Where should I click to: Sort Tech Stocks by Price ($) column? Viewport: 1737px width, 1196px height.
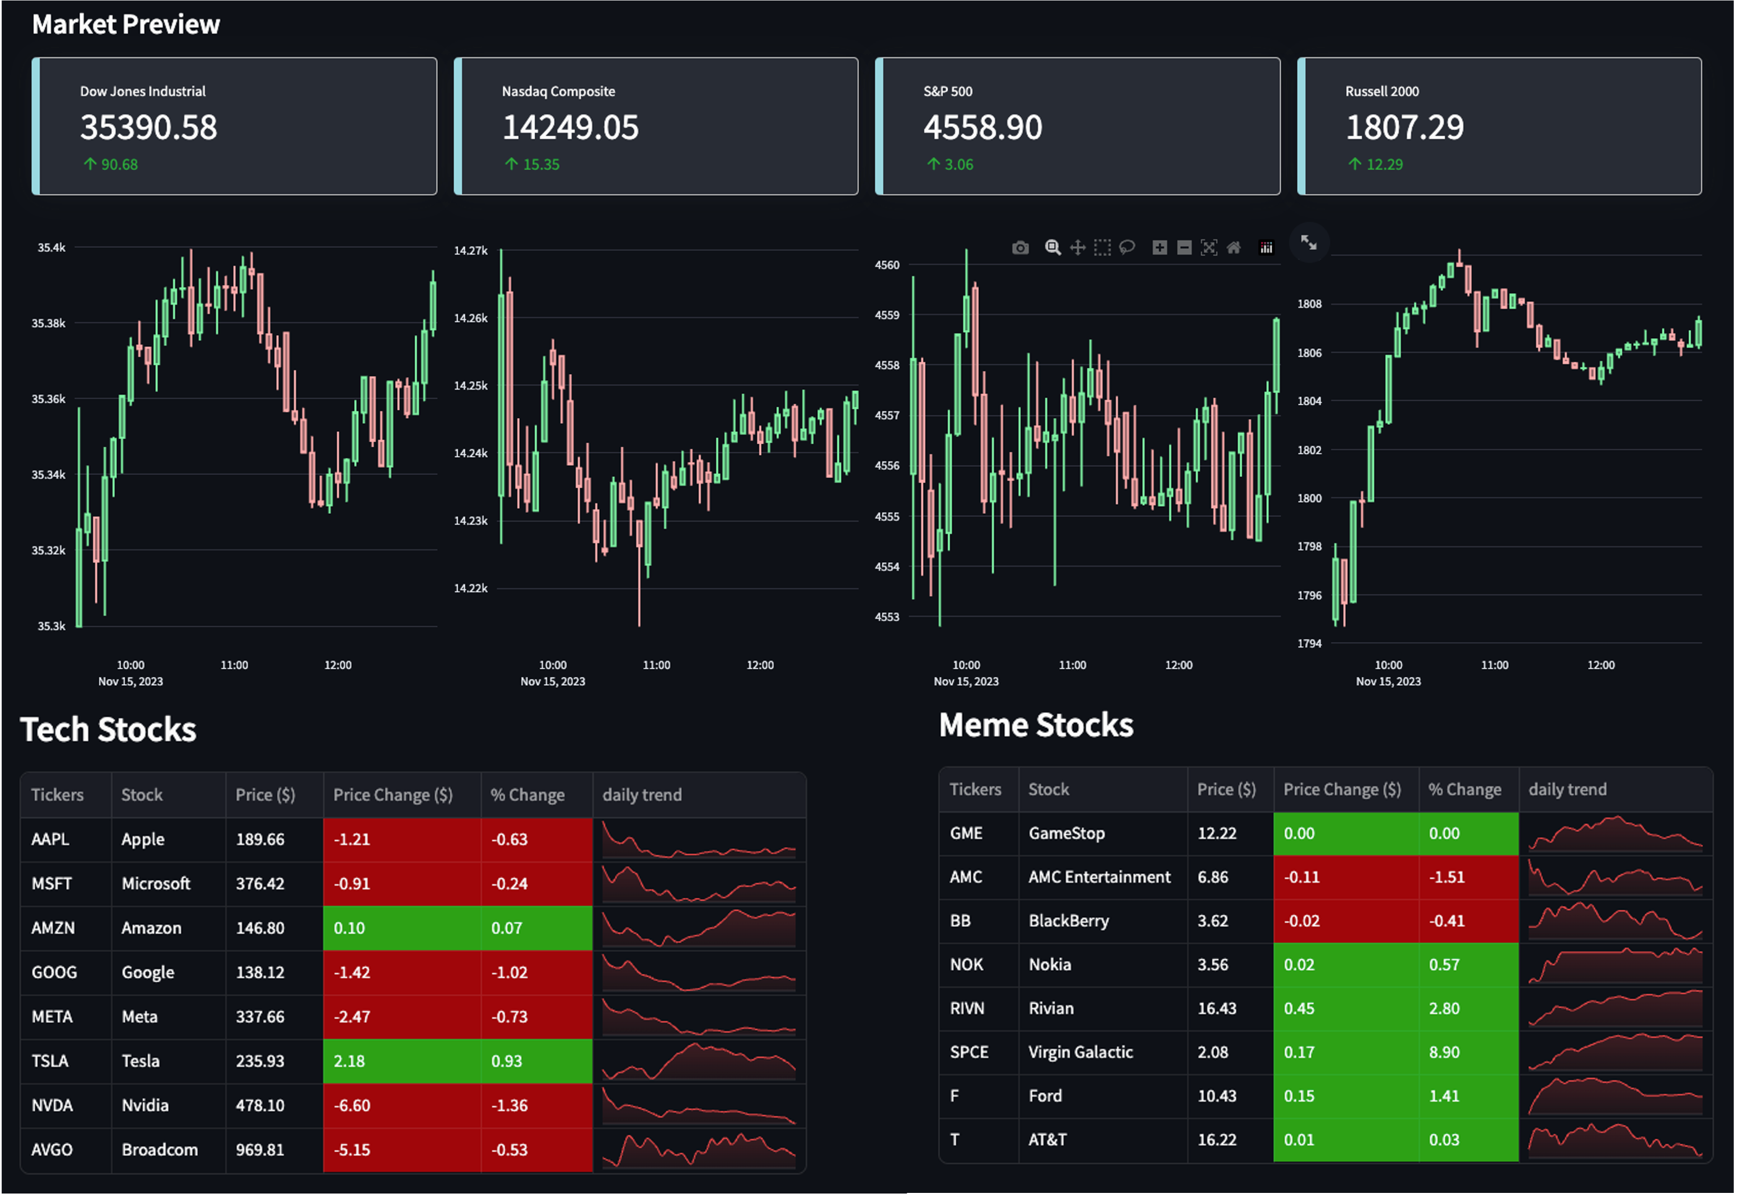(265, 795)
